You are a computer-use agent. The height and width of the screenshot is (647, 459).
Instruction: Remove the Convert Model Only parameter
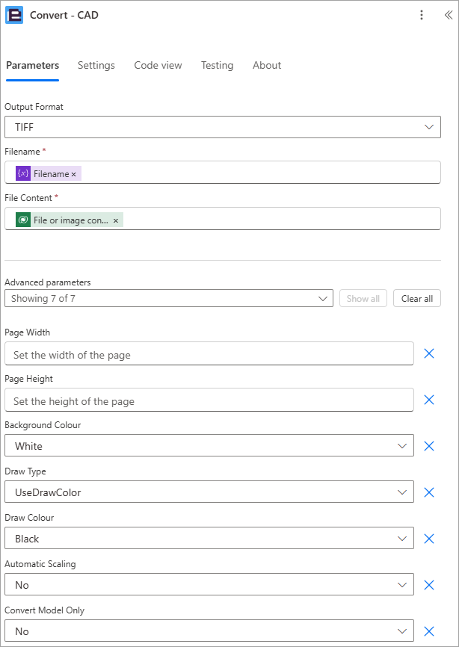pos(429,631)
